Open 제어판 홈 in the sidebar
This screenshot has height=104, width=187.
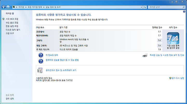point(10,13)
